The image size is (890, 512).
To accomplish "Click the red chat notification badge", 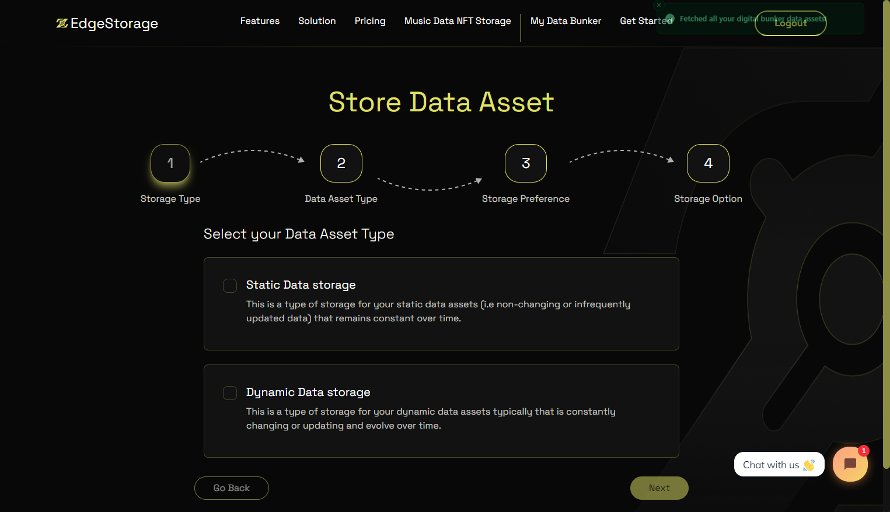I will [x=864, y=451].
